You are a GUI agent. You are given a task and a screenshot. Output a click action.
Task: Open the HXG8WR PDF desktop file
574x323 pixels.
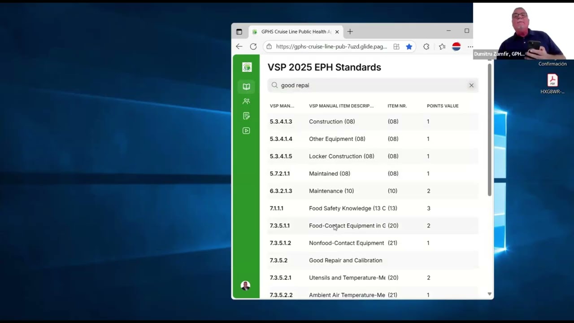tap(552, 84)
